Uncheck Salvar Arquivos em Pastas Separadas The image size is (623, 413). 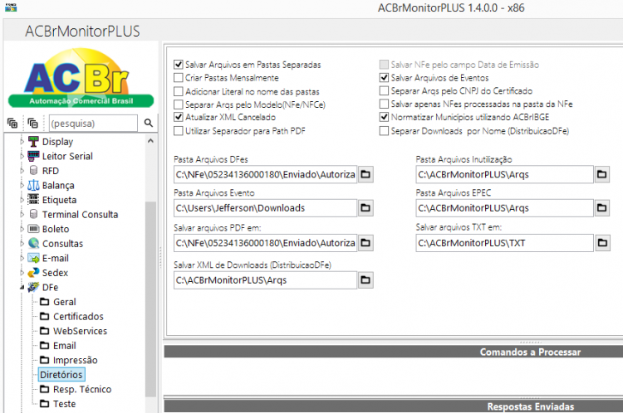click(x=179, y=64)
